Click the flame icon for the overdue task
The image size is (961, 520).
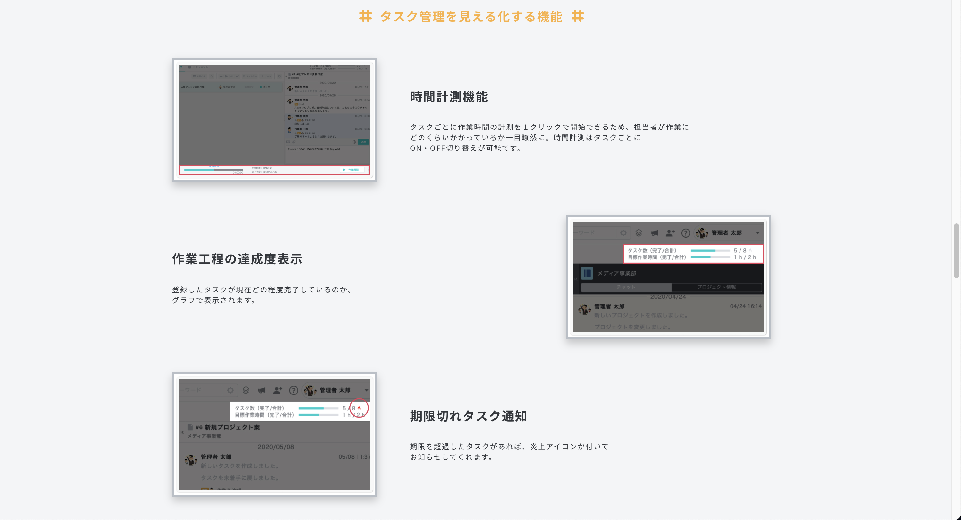point(359,408)
